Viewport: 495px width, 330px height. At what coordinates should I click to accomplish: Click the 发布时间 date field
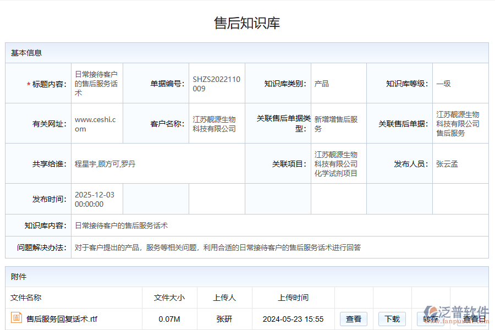(x=96, y=199)
